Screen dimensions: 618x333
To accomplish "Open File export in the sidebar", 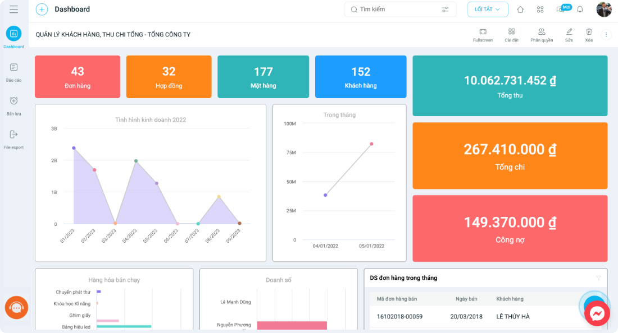I will pos(14,140).
